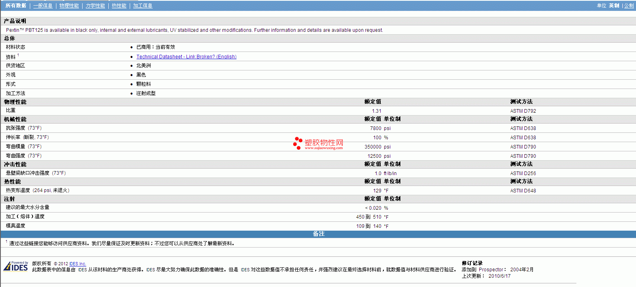Click ASTM D648 test method
Screen dimensions: 636x287
pyautogui.click(x=523, y=191)
